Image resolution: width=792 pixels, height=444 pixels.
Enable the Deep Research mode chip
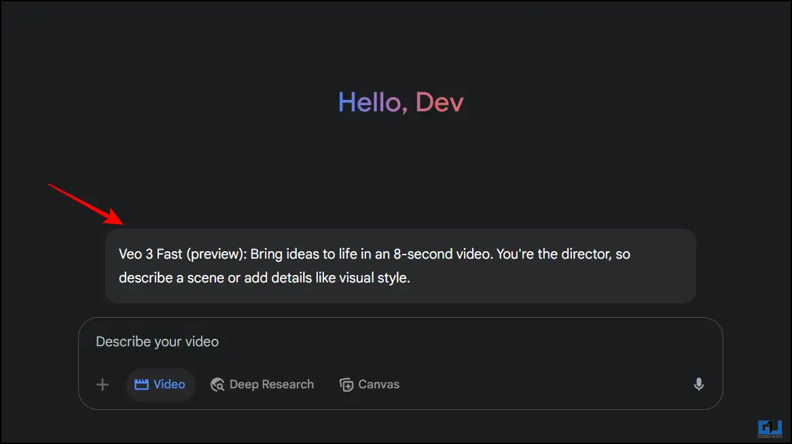point(262,384)
